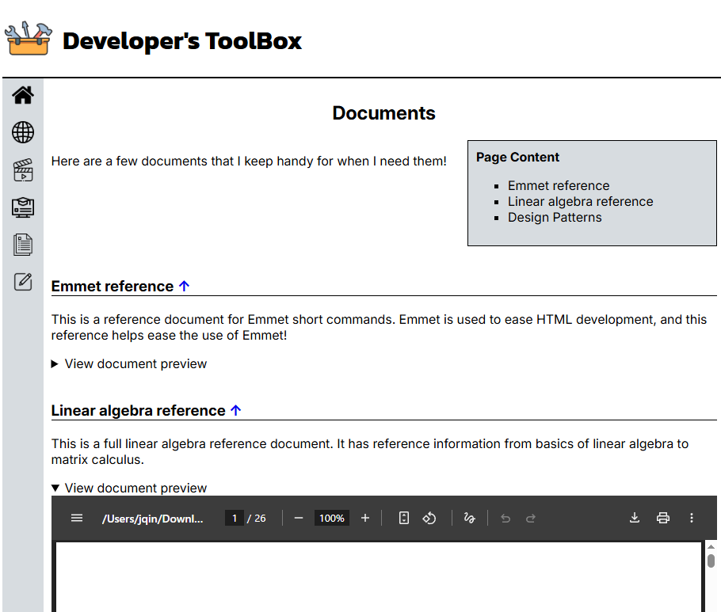The image size is (721, 612).
Task: Toggle the PDF sidebar hamburger menu
Action: (77, 518)
